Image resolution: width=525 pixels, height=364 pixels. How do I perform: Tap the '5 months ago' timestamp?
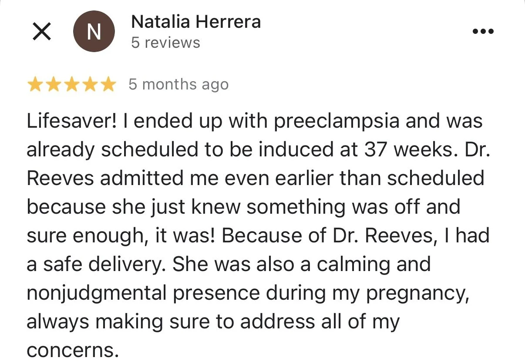178,84
